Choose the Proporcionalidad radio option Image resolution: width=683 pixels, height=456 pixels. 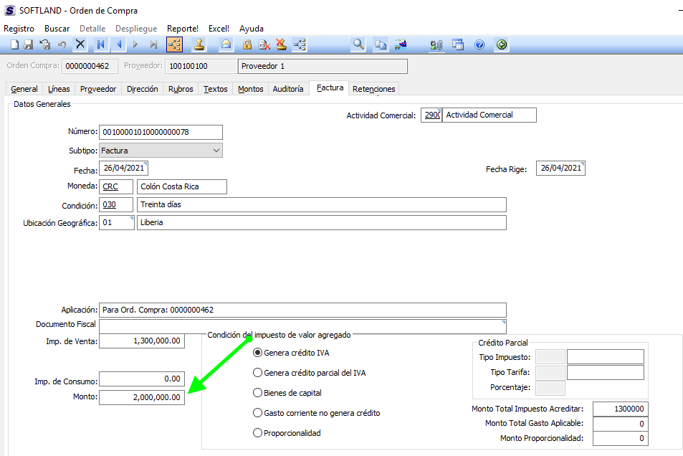click(258, 433)
